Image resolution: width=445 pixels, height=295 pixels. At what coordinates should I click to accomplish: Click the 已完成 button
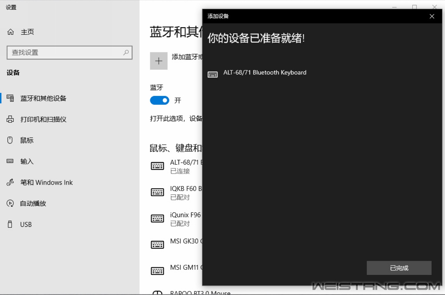tap(399, 268)
